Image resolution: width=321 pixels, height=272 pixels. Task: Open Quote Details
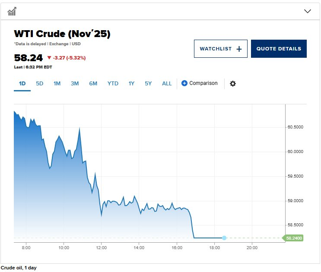[x=279, y=49]
